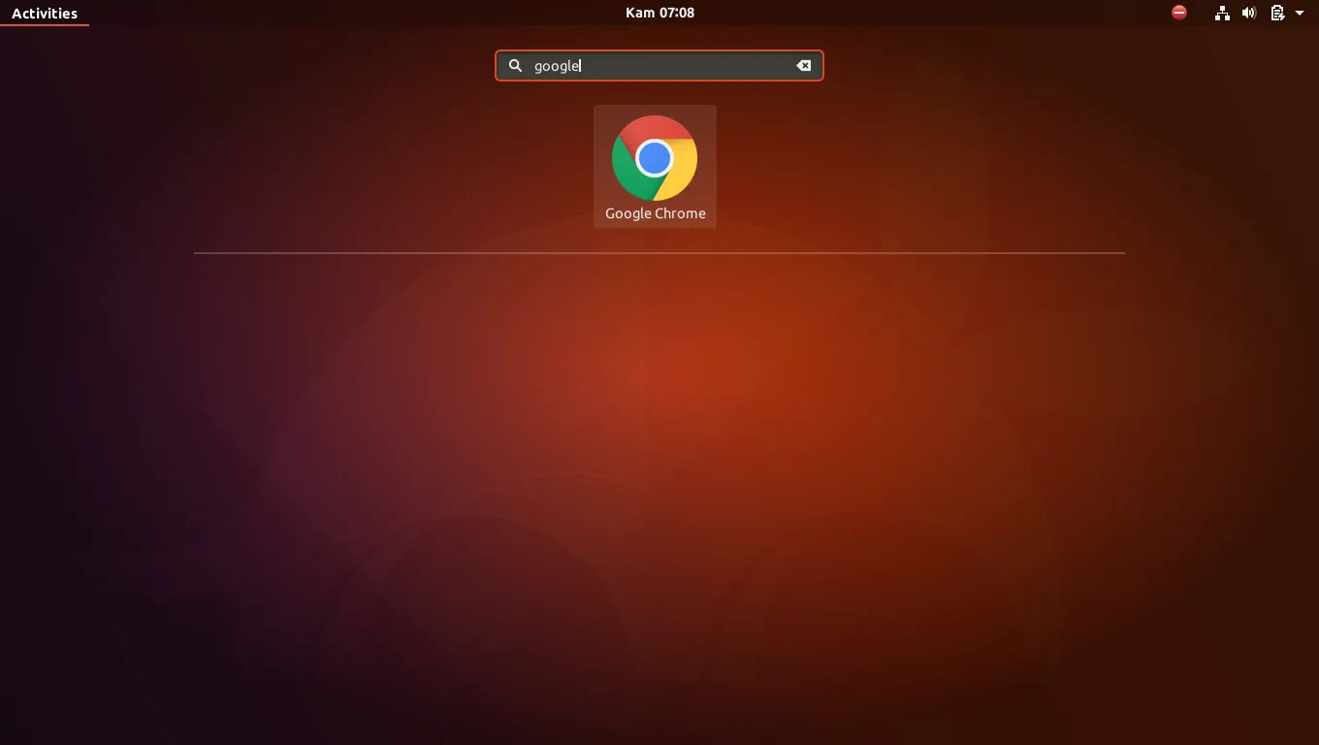Open the Activities overview button
The width and height of the screenshot is (1319, 745).
click(x=45, y=14)
